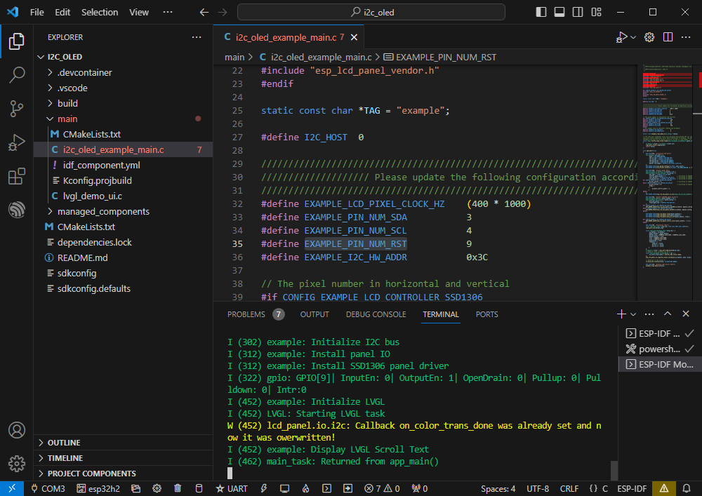The image size is (702, 496).
Task: Open the Run and Debug view
Action: point(17,142)
